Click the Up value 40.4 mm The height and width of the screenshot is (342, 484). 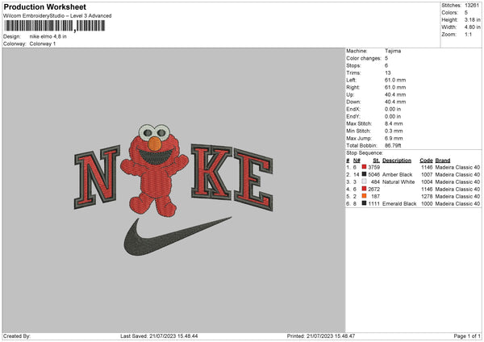(x=395, y=94)
